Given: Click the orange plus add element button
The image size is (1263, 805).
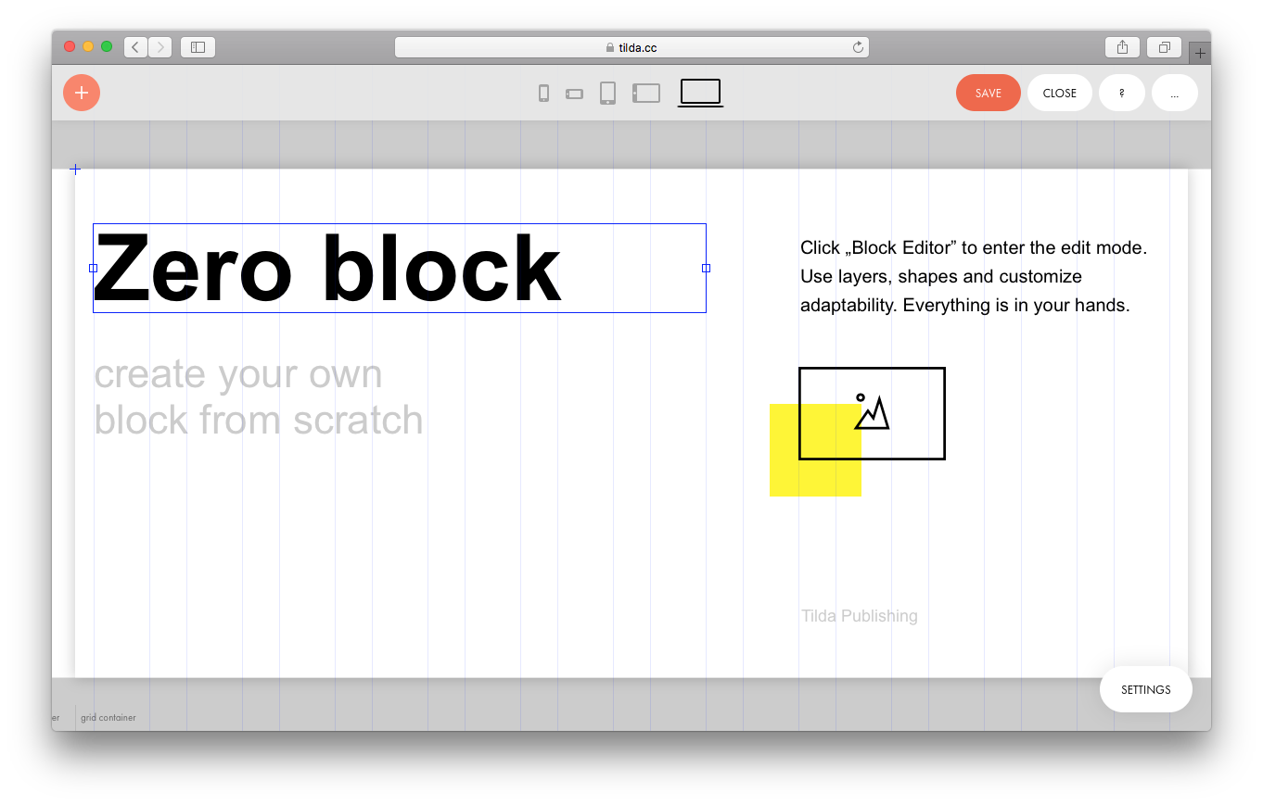Looking at the screenshot, I should pyautogui.click(x=82, y=93).
